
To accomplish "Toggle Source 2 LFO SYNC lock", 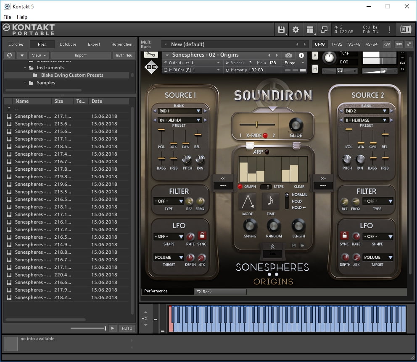I will tap(344, 235).
